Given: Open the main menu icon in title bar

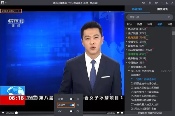Looking at the screenshot, I should [2, 3].
